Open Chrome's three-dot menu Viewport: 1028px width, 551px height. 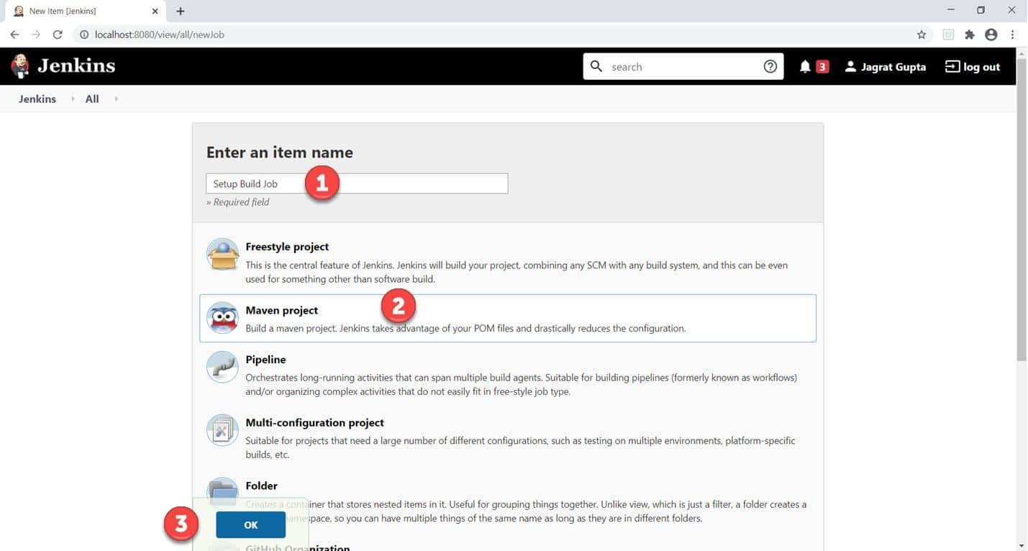pyautogui.click(x=1012, y=35)
